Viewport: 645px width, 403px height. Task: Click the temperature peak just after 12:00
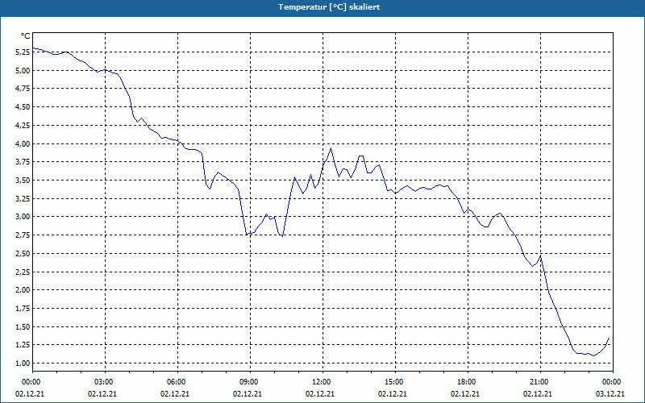coord(331,148)
